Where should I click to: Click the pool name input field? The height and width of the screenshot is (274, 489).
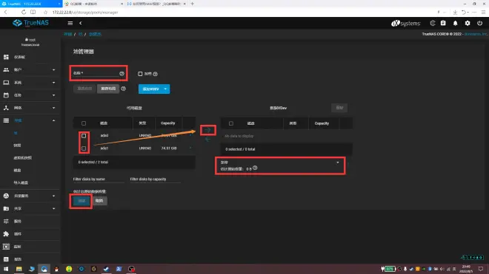click(x=96, y=73)
